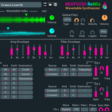Set the Eq 1 Gain slider

pos(96,71)
